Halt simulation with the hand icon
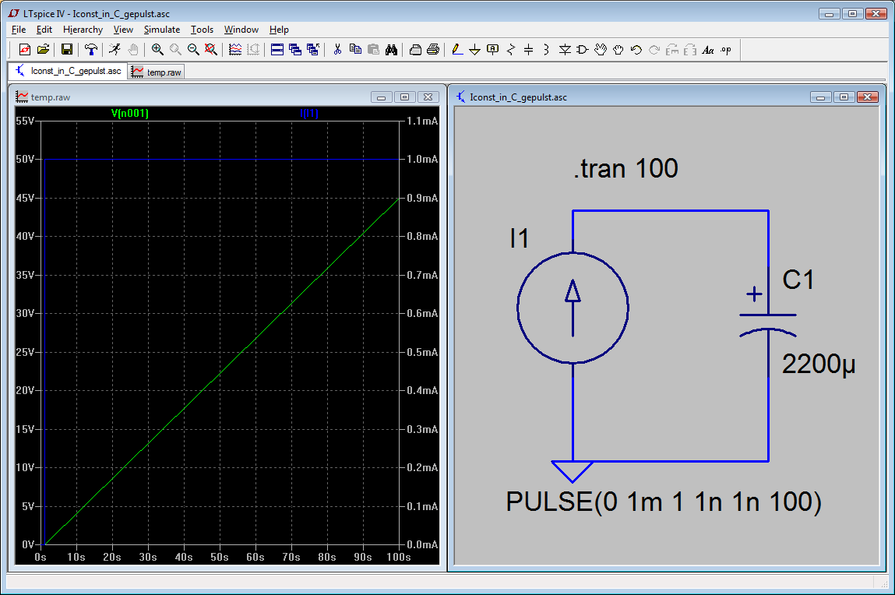This screenshot has width=895, height=595. (x=133, y=50)
